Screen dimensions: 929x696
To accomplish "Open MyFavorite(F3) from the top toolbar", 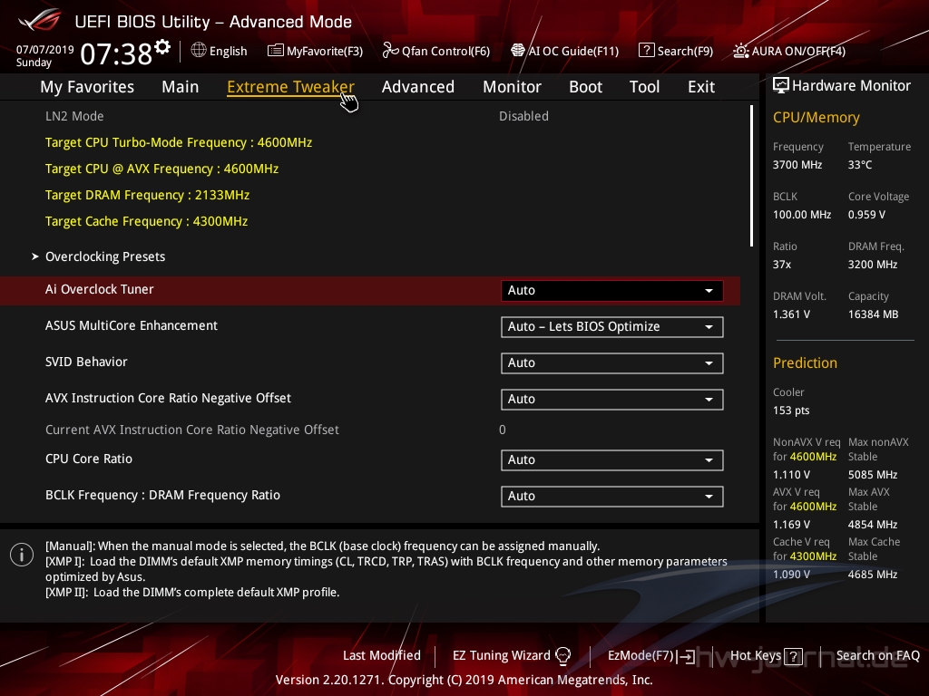I will point(315,52).
